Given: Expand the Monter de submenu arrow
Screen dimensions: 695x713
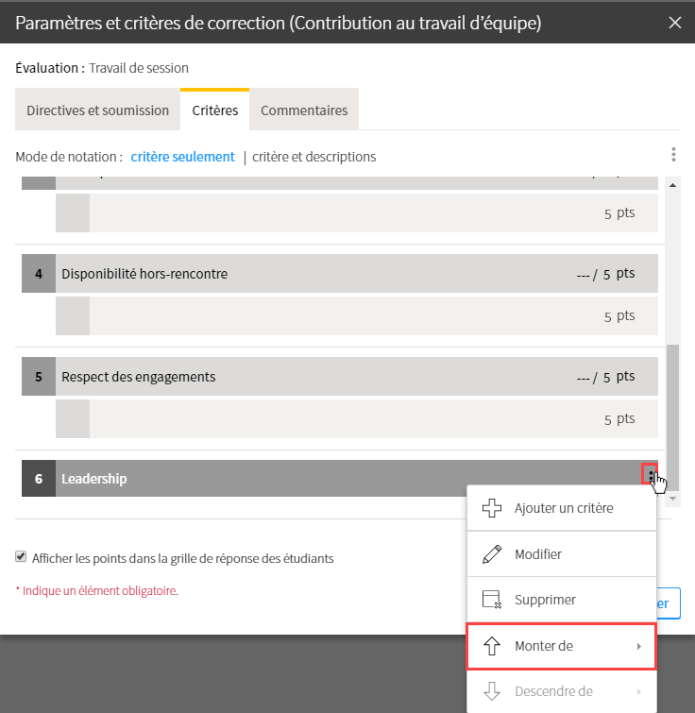Looking at the screenshot, I should pyautogui.click(x=639, y=646).
